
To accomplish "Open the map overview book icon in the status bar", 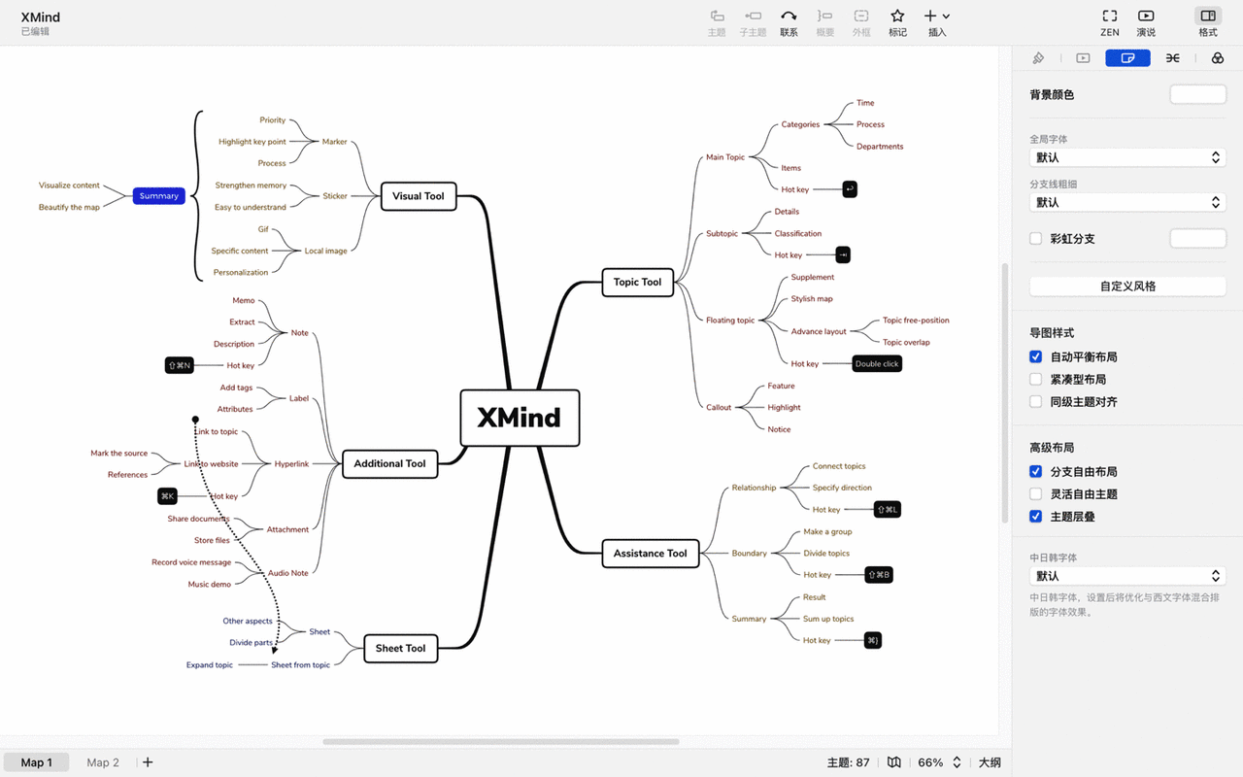I will [x=894, y=762].
